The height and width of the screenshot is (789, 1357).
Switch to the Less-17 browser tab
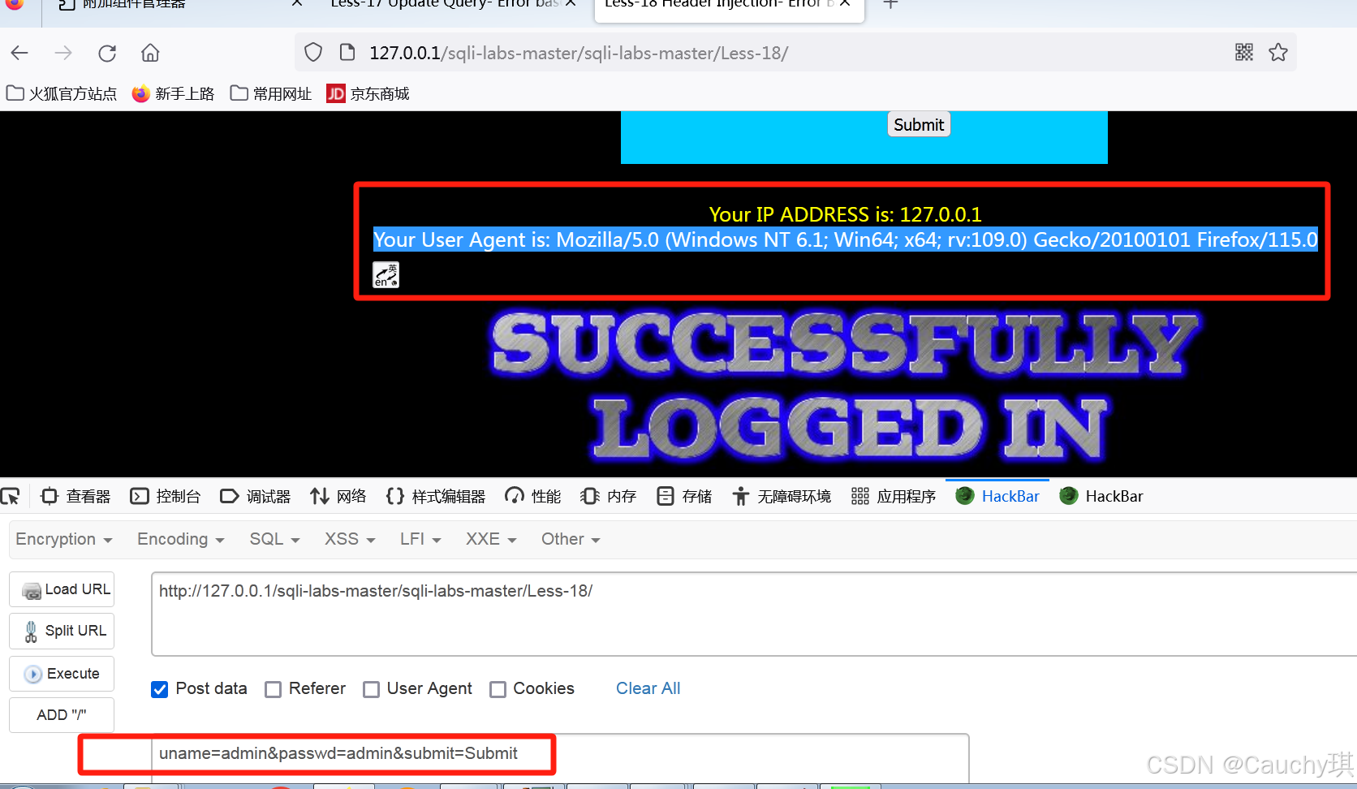[438, 5]
